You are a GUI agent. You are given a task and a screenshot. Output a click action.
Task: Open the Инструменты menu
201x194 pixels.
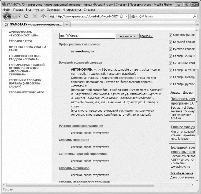[72, 10]
